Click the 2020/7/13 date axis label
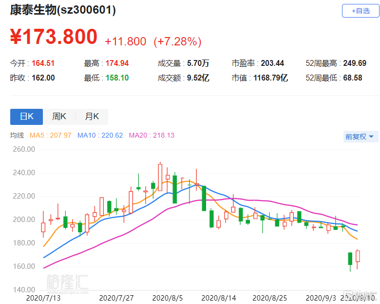 43,298
